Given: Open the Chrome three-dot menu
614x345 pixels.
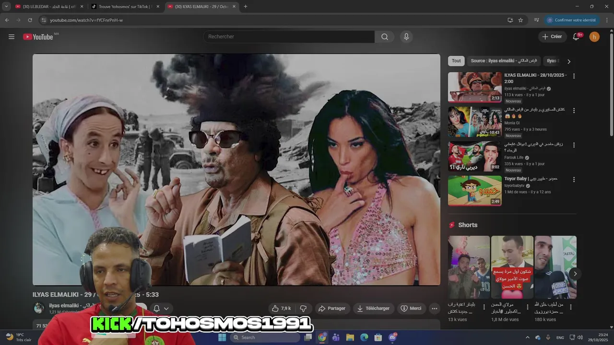Looking at the screenshot, I should pyautogui.click(x=607, y=20).
